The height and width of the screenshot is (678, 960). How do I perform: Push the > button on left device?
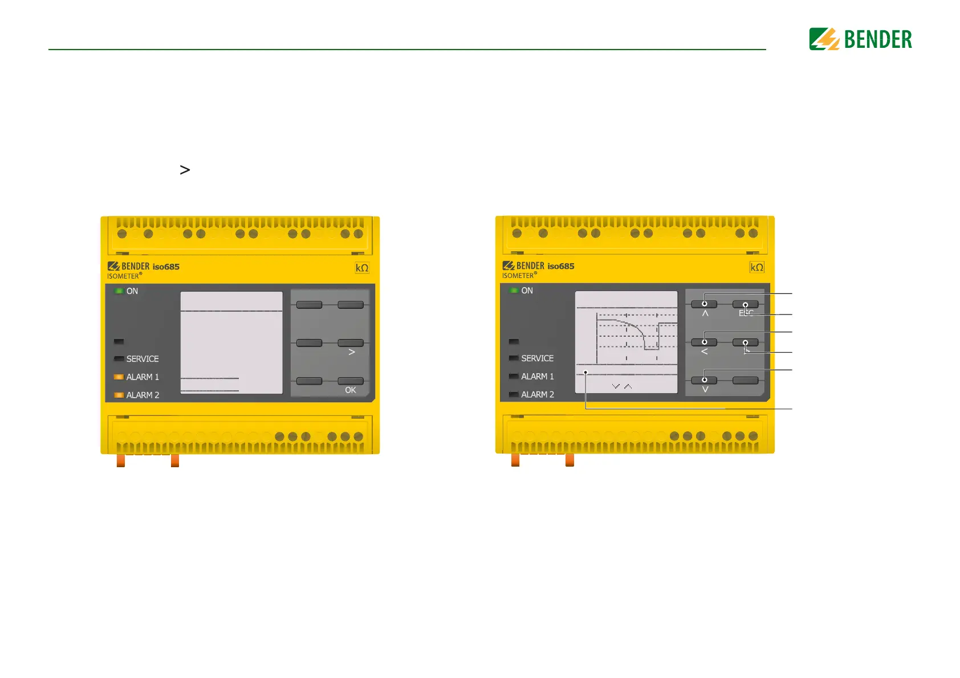point(351,343)
